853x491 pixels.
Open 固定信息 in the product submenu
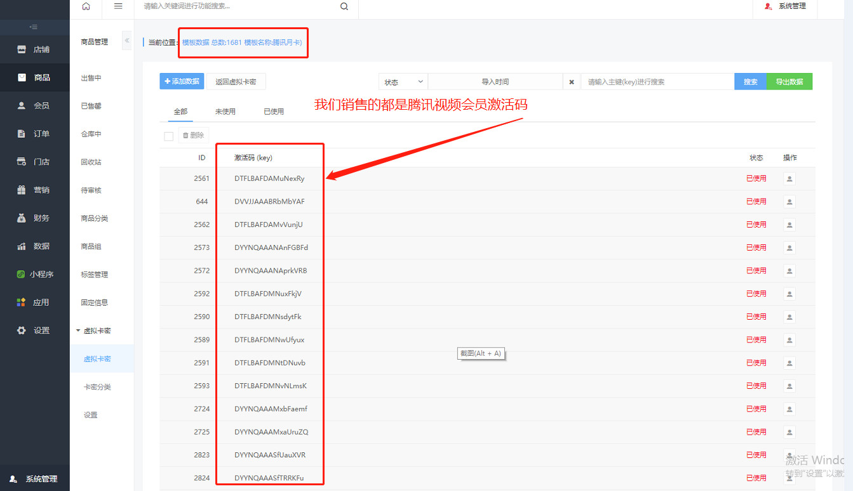(x=95, y=303)
